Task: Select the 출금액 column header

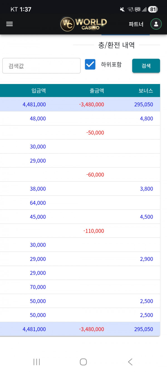Action: point(97,91)
